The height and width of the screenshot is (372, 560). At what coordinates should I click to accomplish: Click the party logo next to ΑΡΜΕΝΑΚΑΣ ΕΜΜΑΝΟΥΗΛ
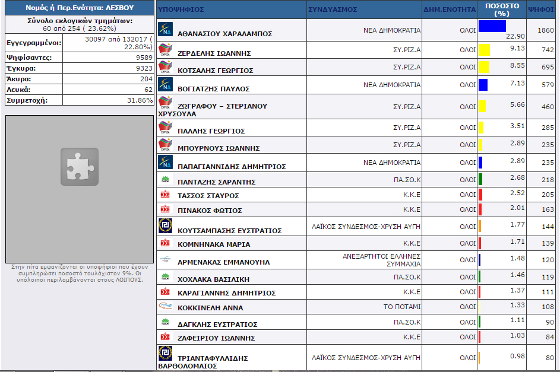[165, 260]
